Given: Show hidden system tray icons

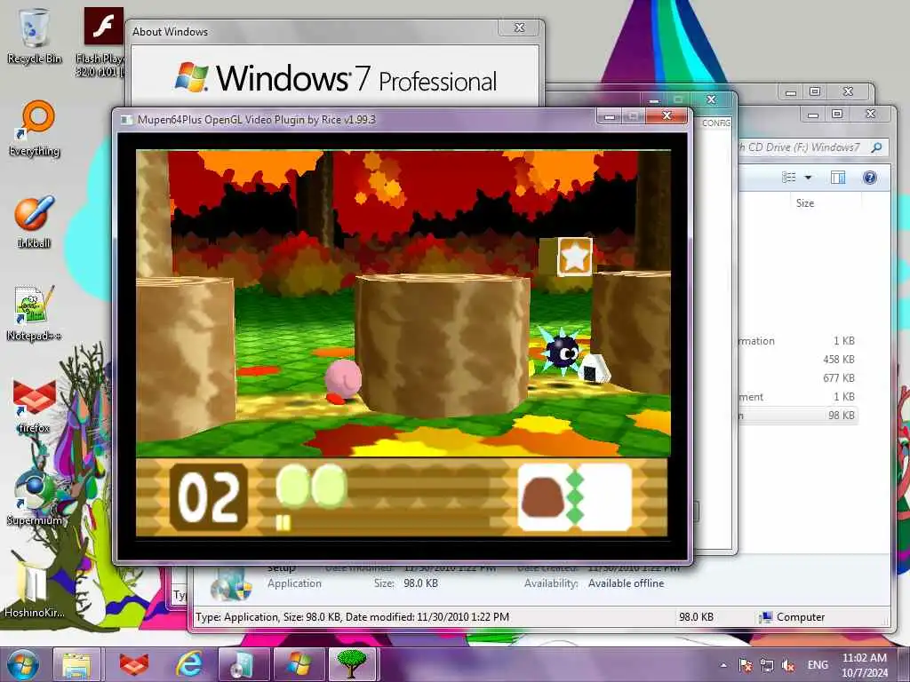Looking at the screenshot, I should coord(723,665).
